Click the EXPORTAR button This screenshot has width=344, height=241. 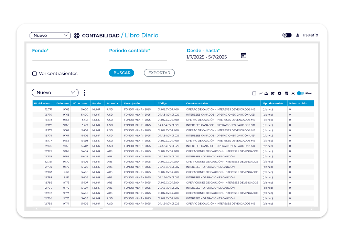159,73
